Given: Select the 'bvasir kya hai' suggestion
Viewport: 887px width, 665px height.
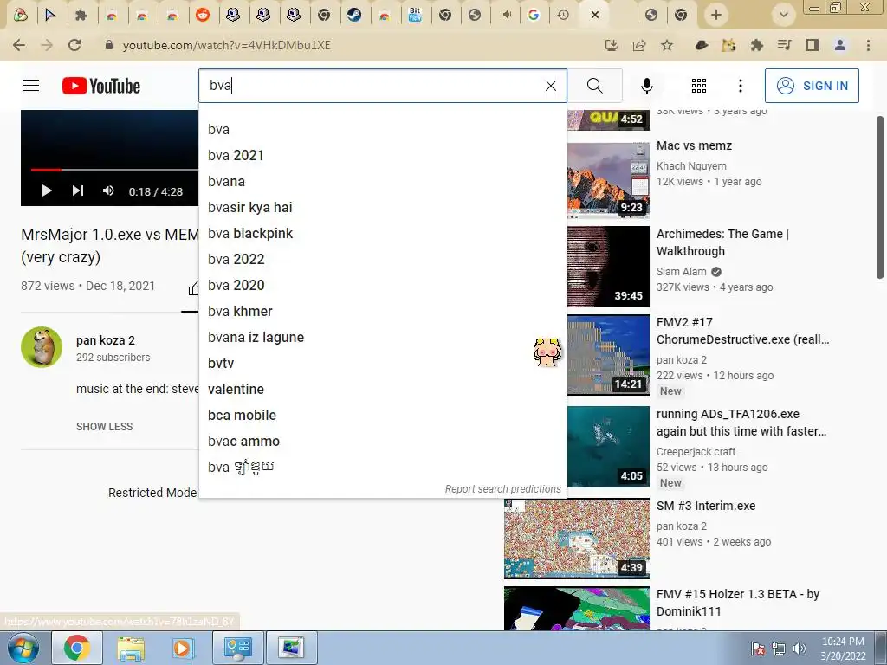Looking at the screenshot, I should [x=382, y=207].
